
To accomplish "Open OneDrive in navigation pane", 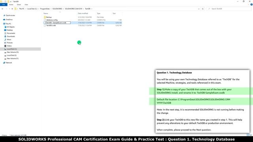I will [9, 20].
